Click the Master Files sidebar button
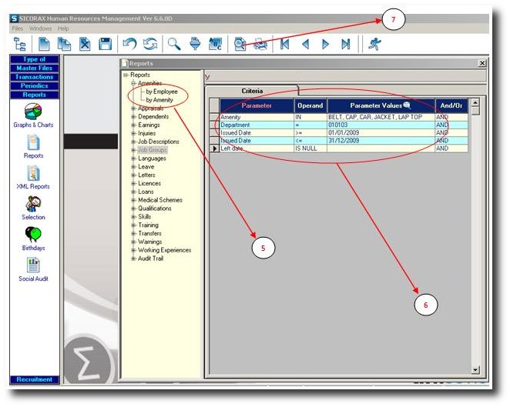510x407 pixels. pyautogui.click(x=35, y=68)
